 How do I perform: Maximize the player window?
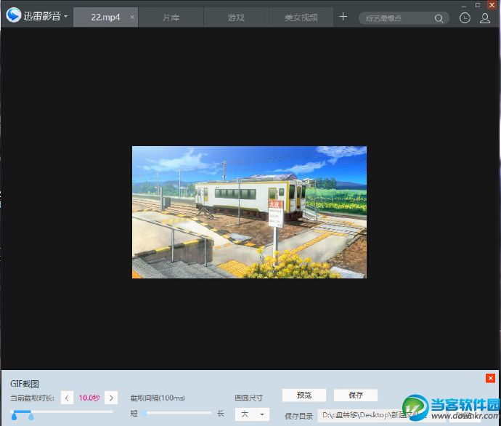tap(478, 5)
